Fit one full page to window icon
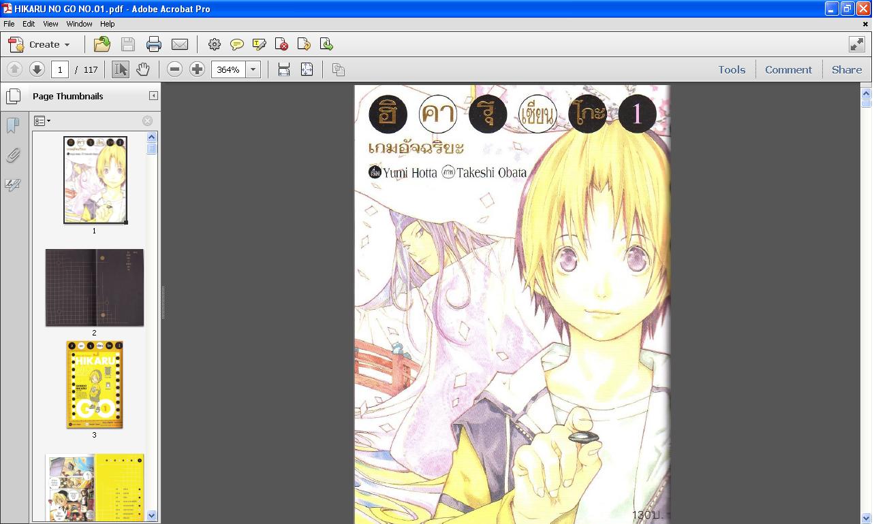The height and width of the screenshot is (524, 874). tap(307, 69)
